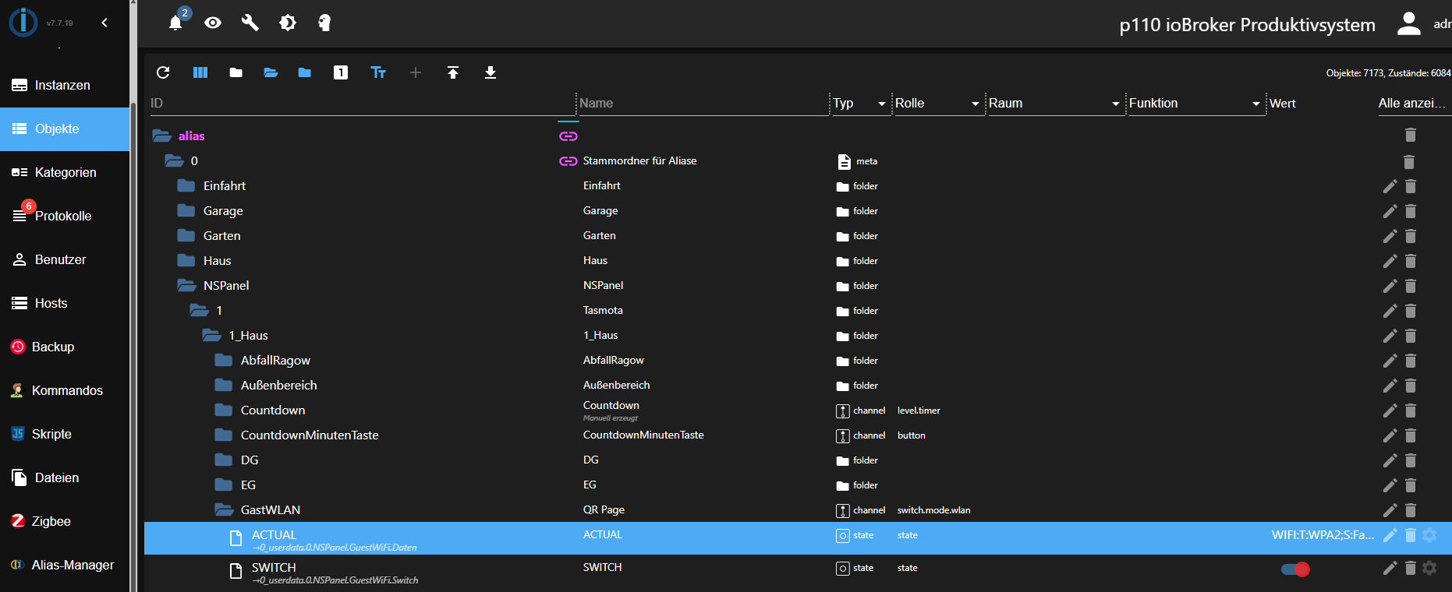Open custom settings gear for SWITCH state
This screenshot has width=1452, height=592.
(1429, 568)
